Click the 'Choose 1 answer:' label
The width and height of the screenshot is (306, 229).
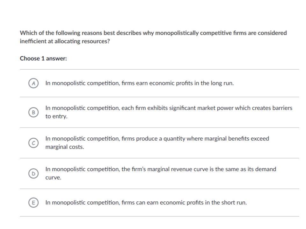click(x=43, y=59)
